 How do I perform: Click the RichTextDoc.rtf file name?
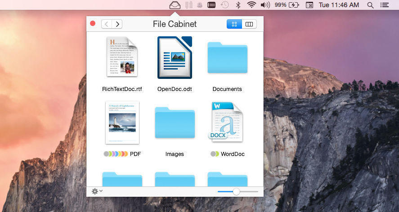click(122, 89)
